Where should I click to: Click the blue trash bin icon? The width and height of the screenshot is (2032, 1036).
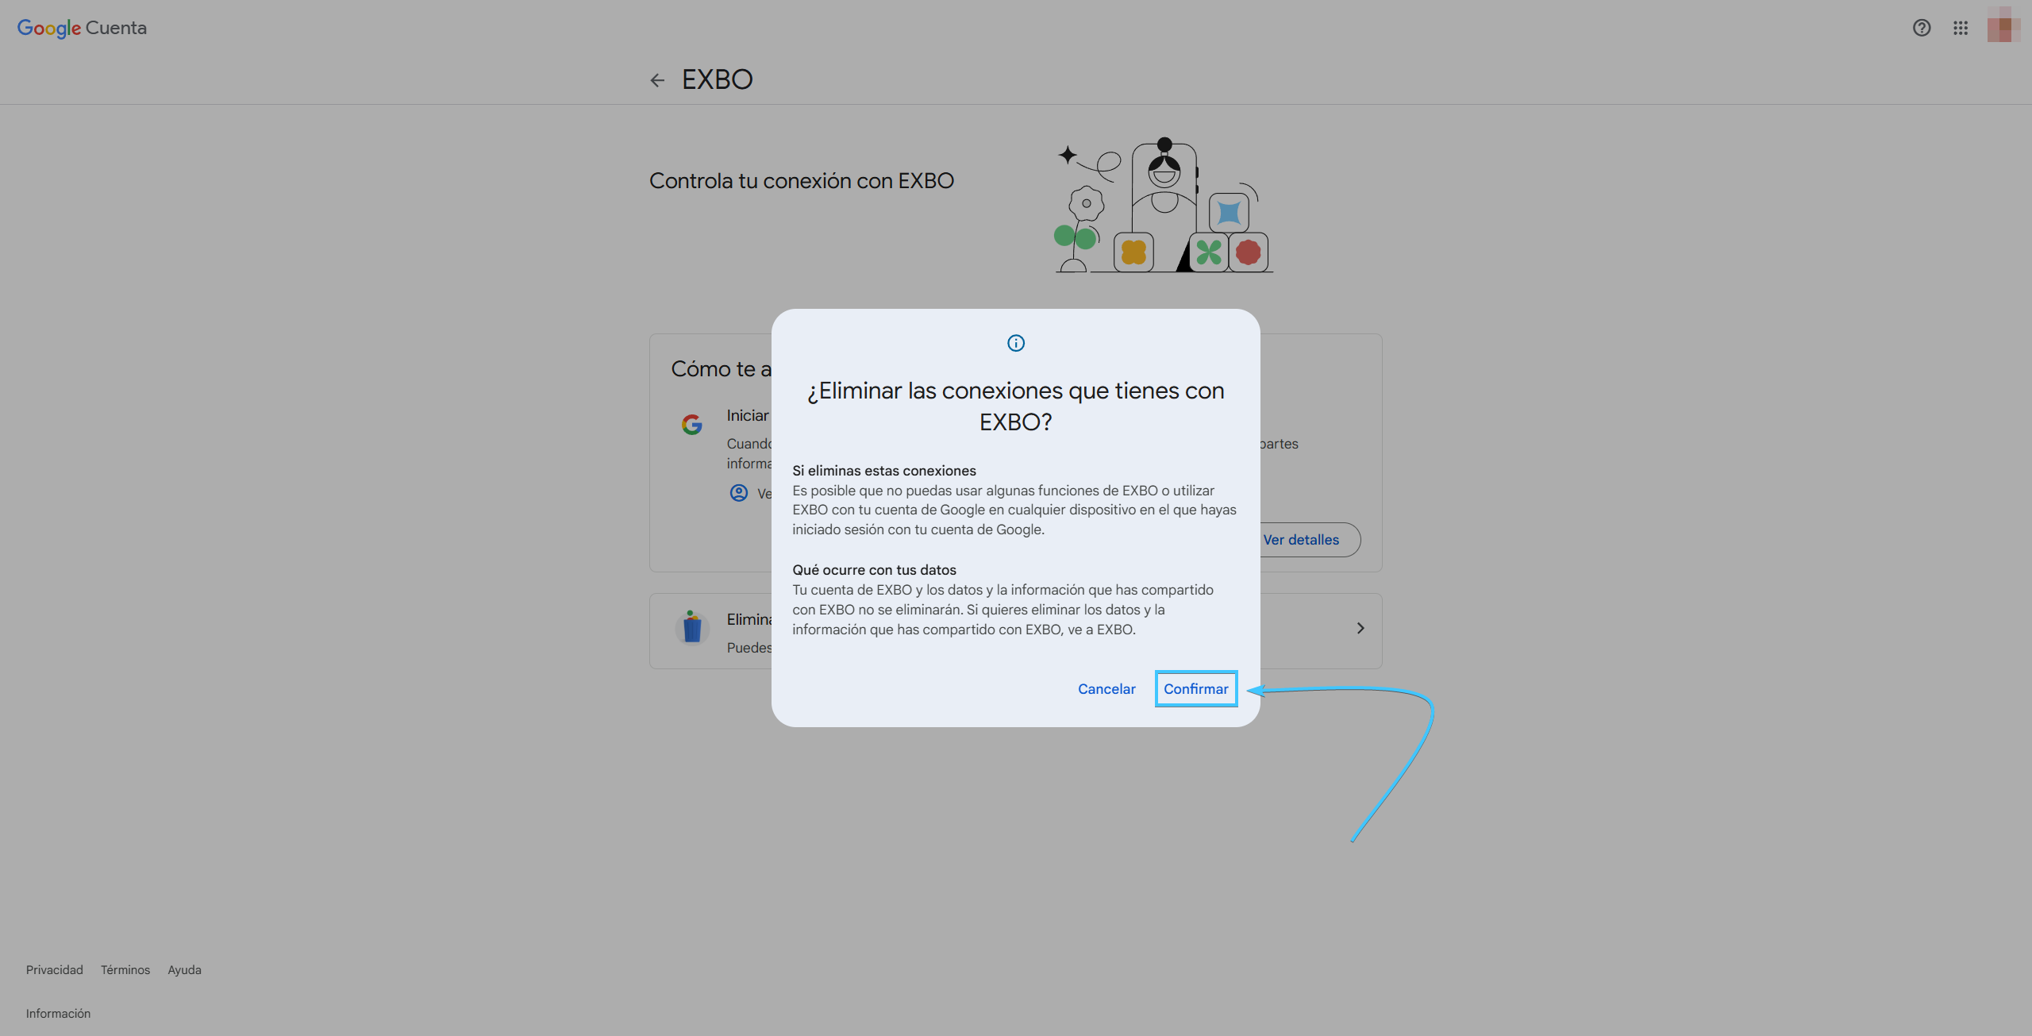[x=692, y=627]
